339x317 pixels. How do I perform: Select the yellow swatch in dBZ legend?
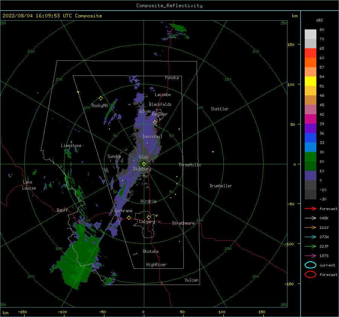tap(310, 81)
